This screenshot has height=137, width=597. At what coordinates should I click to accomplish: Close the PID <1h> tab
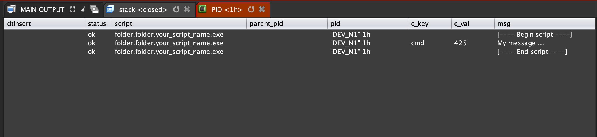(262, 9)
